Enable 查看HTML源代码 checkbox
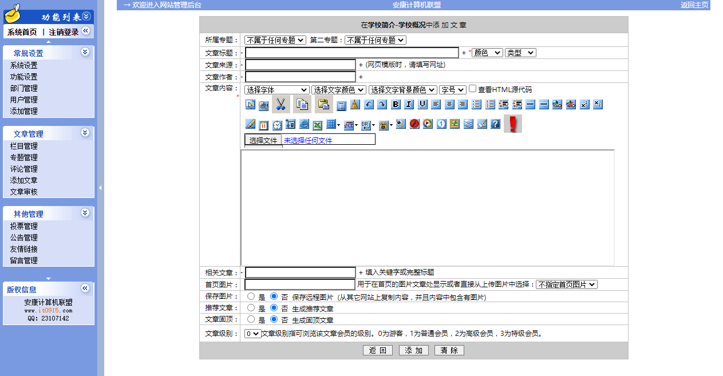This screenshot has width=723, height=376. coord(473,89)
